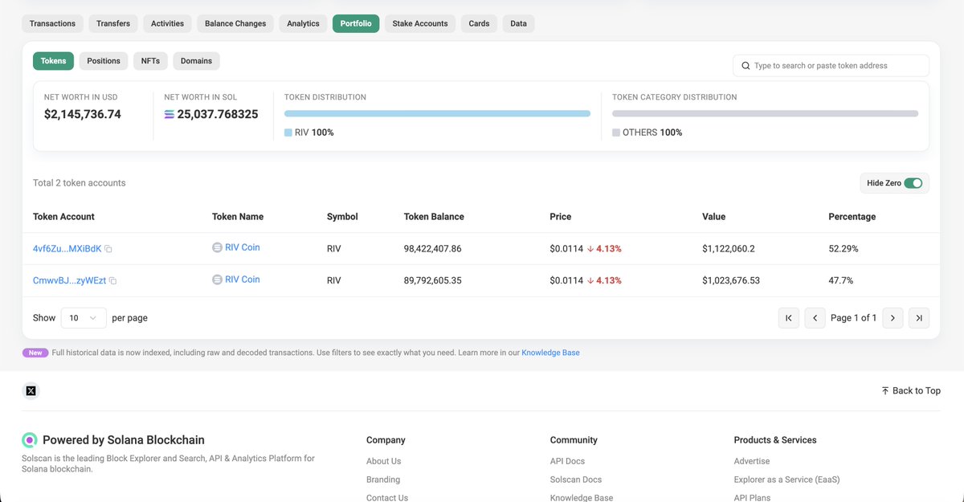The image size is (964, 502).
Task: Follow the Knowledge Base link in the notice
Action: (550, 353)
